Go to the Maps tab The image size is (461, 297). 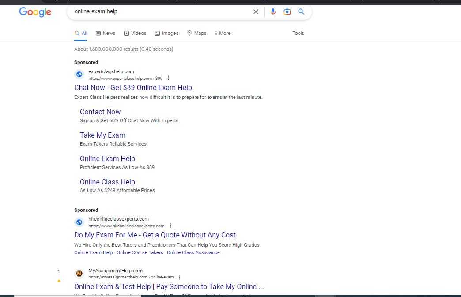(197, 33)
